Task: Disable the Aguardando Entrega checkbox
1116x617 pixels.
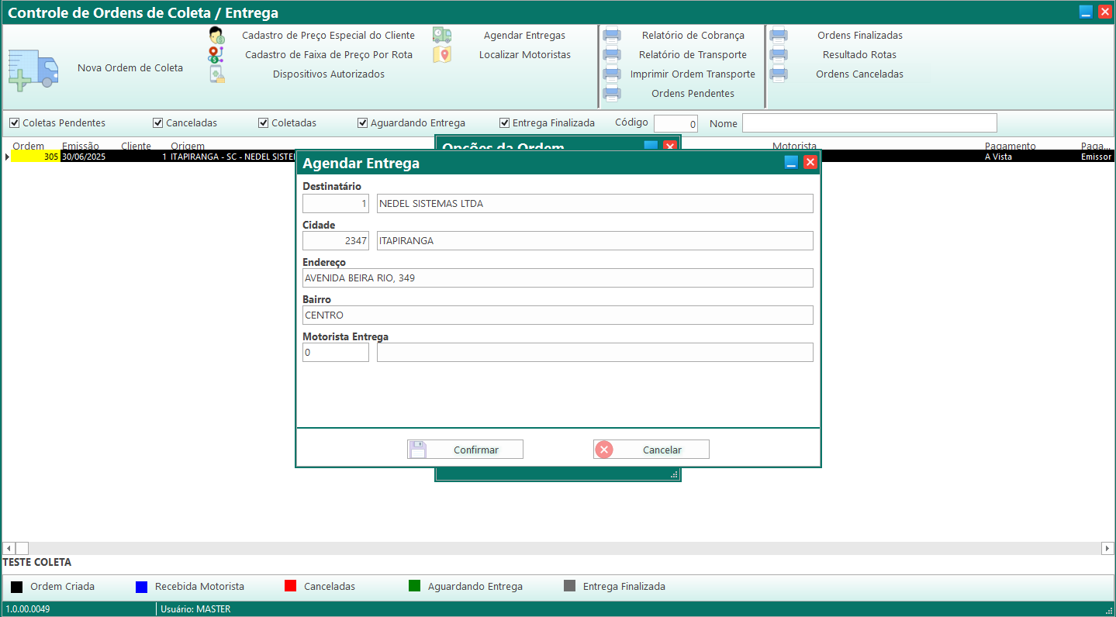Action: pyautogui.click(x=362, y=123)
